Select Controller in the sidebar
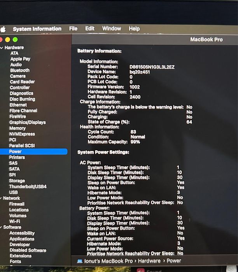The height and width of the screenshot is (272, 238). (x=20, y=88)
